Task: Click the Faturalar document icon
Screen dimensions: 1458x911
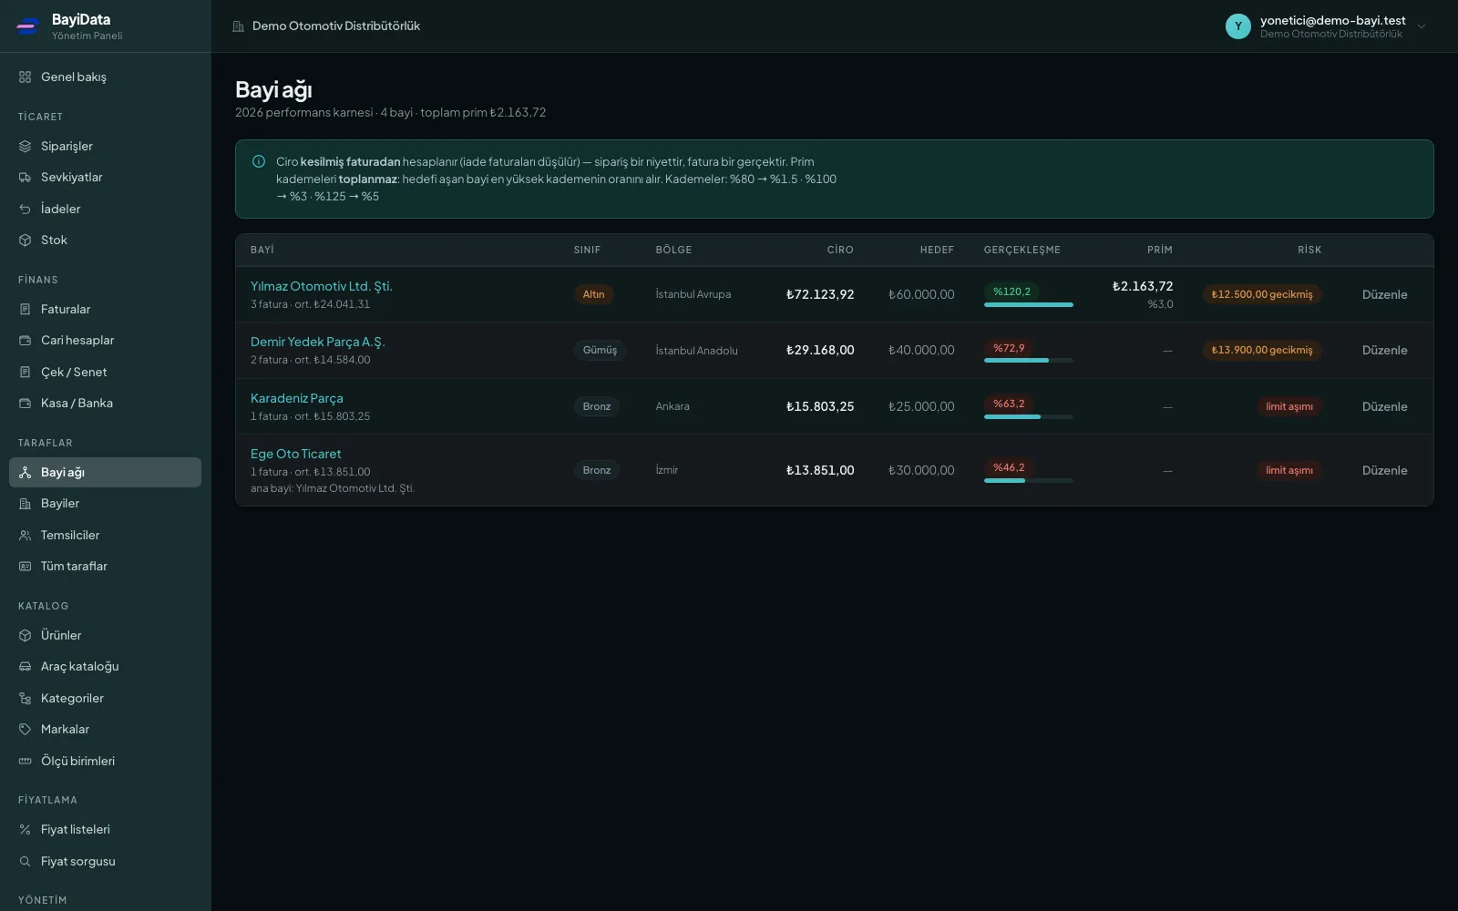Action: pyautogui.click(x=25, y=310)
